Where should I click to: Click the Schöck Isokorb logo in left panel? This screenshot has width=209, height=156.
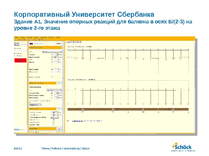(x=20, y=129)
